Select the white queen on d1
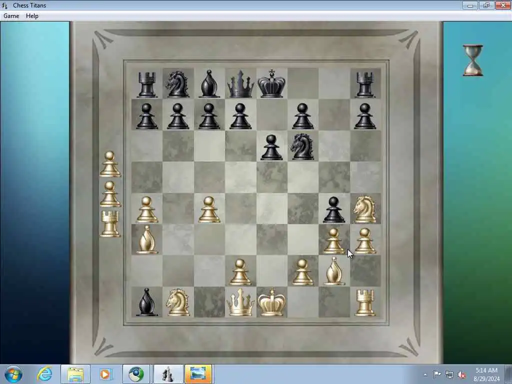This screenshot has height=384, width=512. pos(240,302)
